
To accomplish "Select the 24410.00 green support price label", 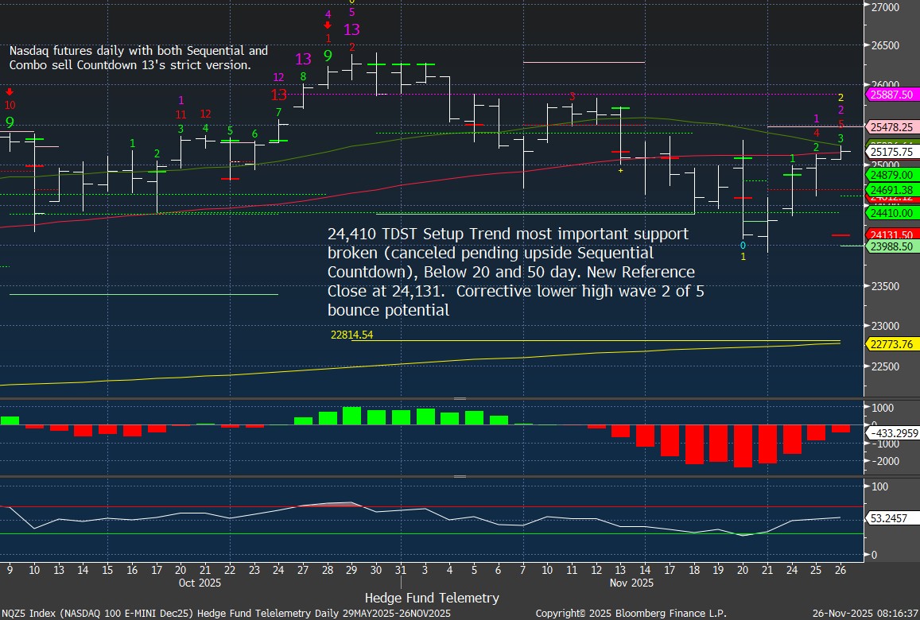I will [x=891, y=213].
